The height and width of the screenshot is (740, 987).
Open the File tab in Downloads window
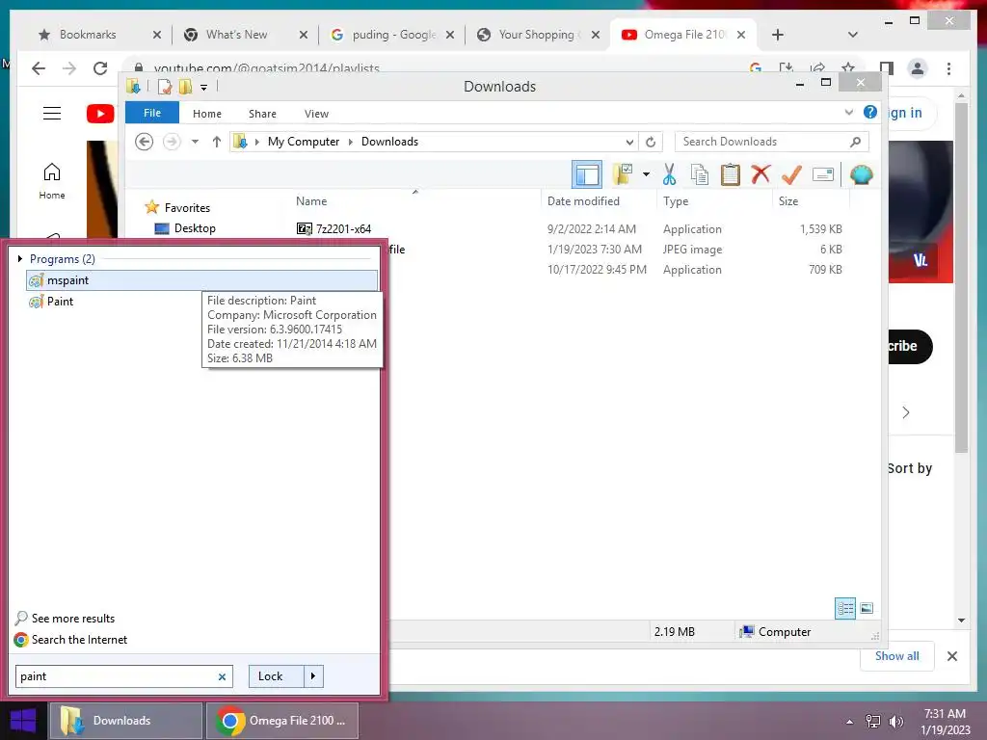(x=152, y=114)
